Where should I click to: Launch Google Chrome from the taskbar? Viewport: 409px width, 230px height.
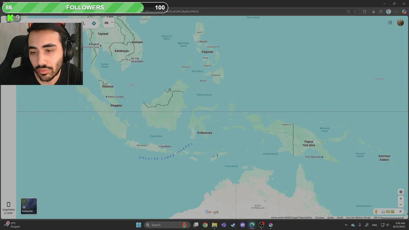coord(205,225)
